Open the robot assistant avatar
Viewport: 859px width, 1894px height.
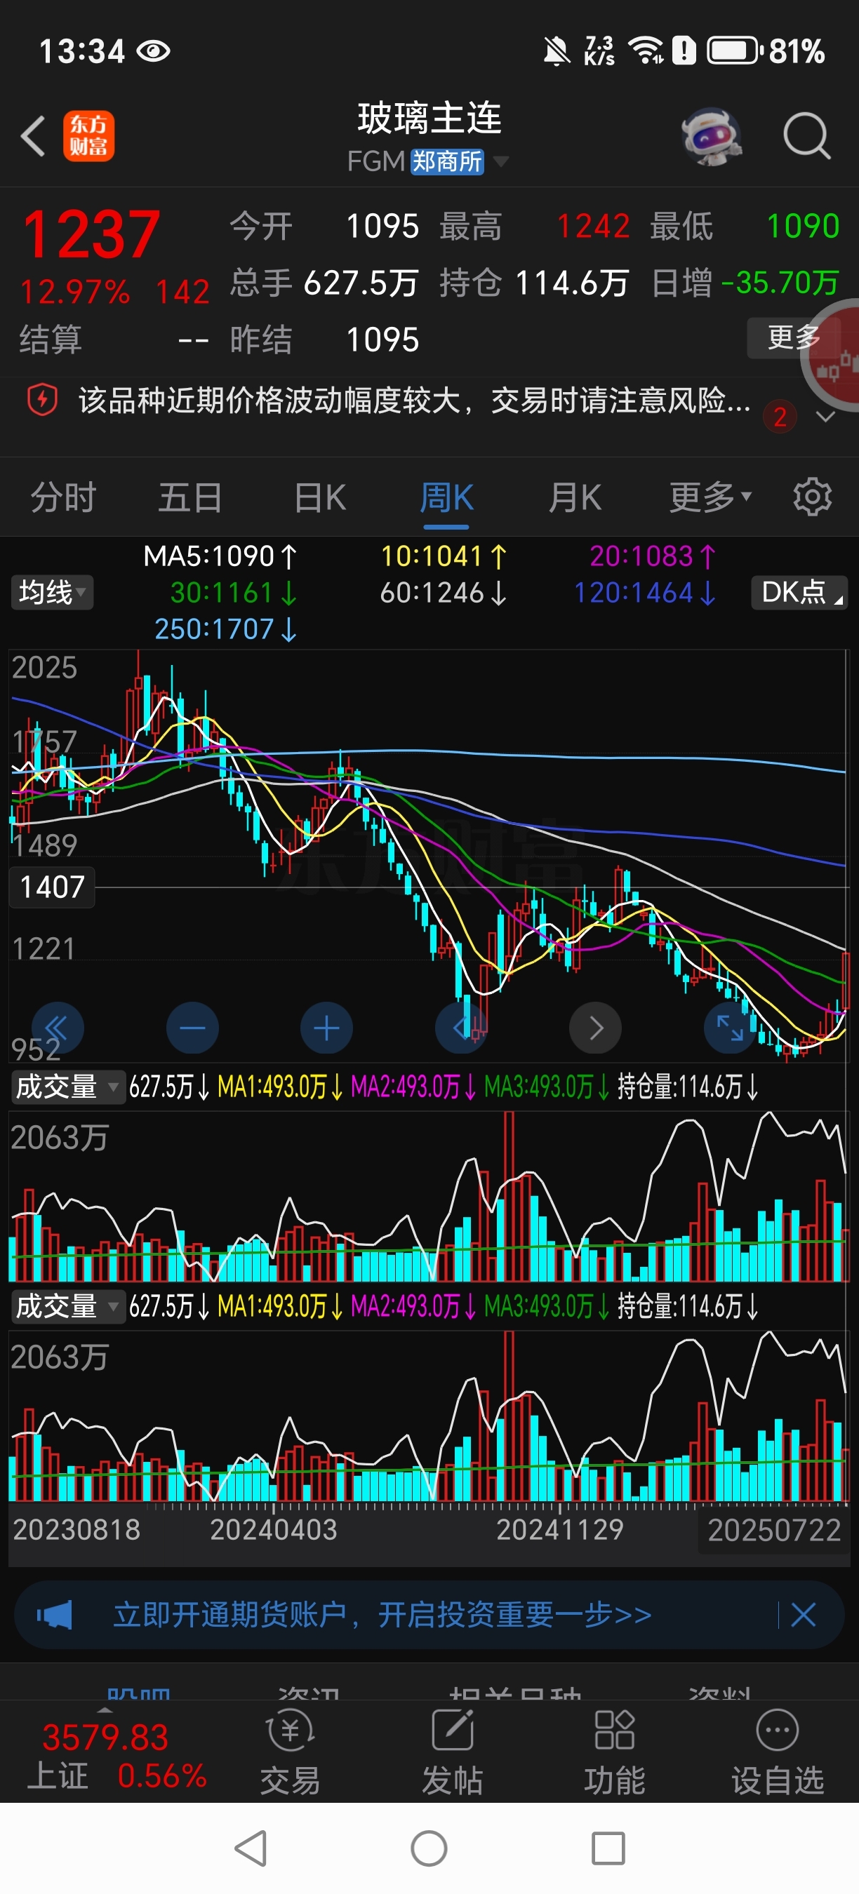pyautogui.click(x=710, y=136)
